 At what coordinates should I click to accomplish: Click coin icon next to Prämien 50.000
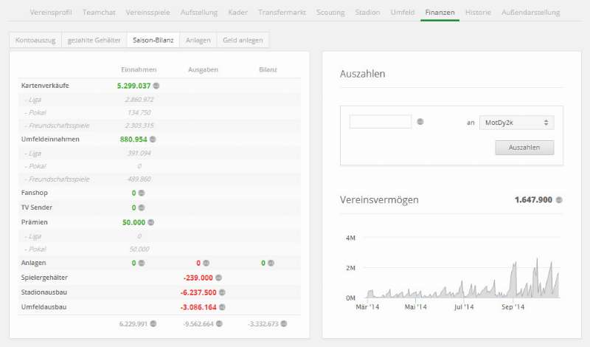coord(150,221)
